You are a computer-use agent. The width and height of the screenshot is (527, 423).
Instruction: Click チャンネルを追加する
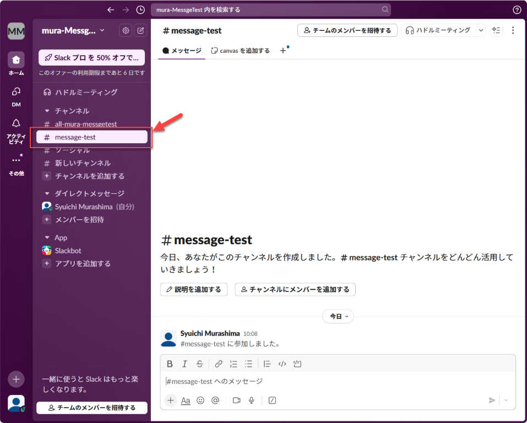(x=92, y=176)
